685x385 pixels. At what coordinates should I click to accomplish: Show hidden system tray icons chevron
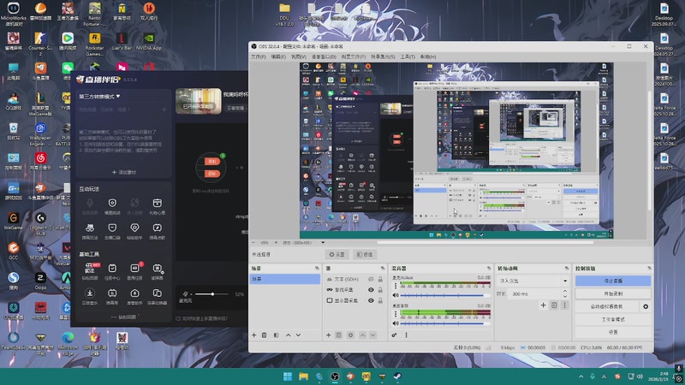click(x=581, y=376)
